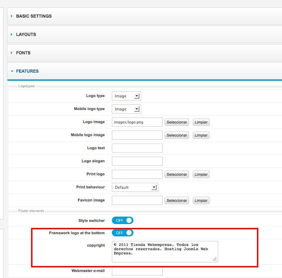Viewport: 282px width, 278px height.
Task: Click the 'Style switcher' label
Action: coord(91,220)
